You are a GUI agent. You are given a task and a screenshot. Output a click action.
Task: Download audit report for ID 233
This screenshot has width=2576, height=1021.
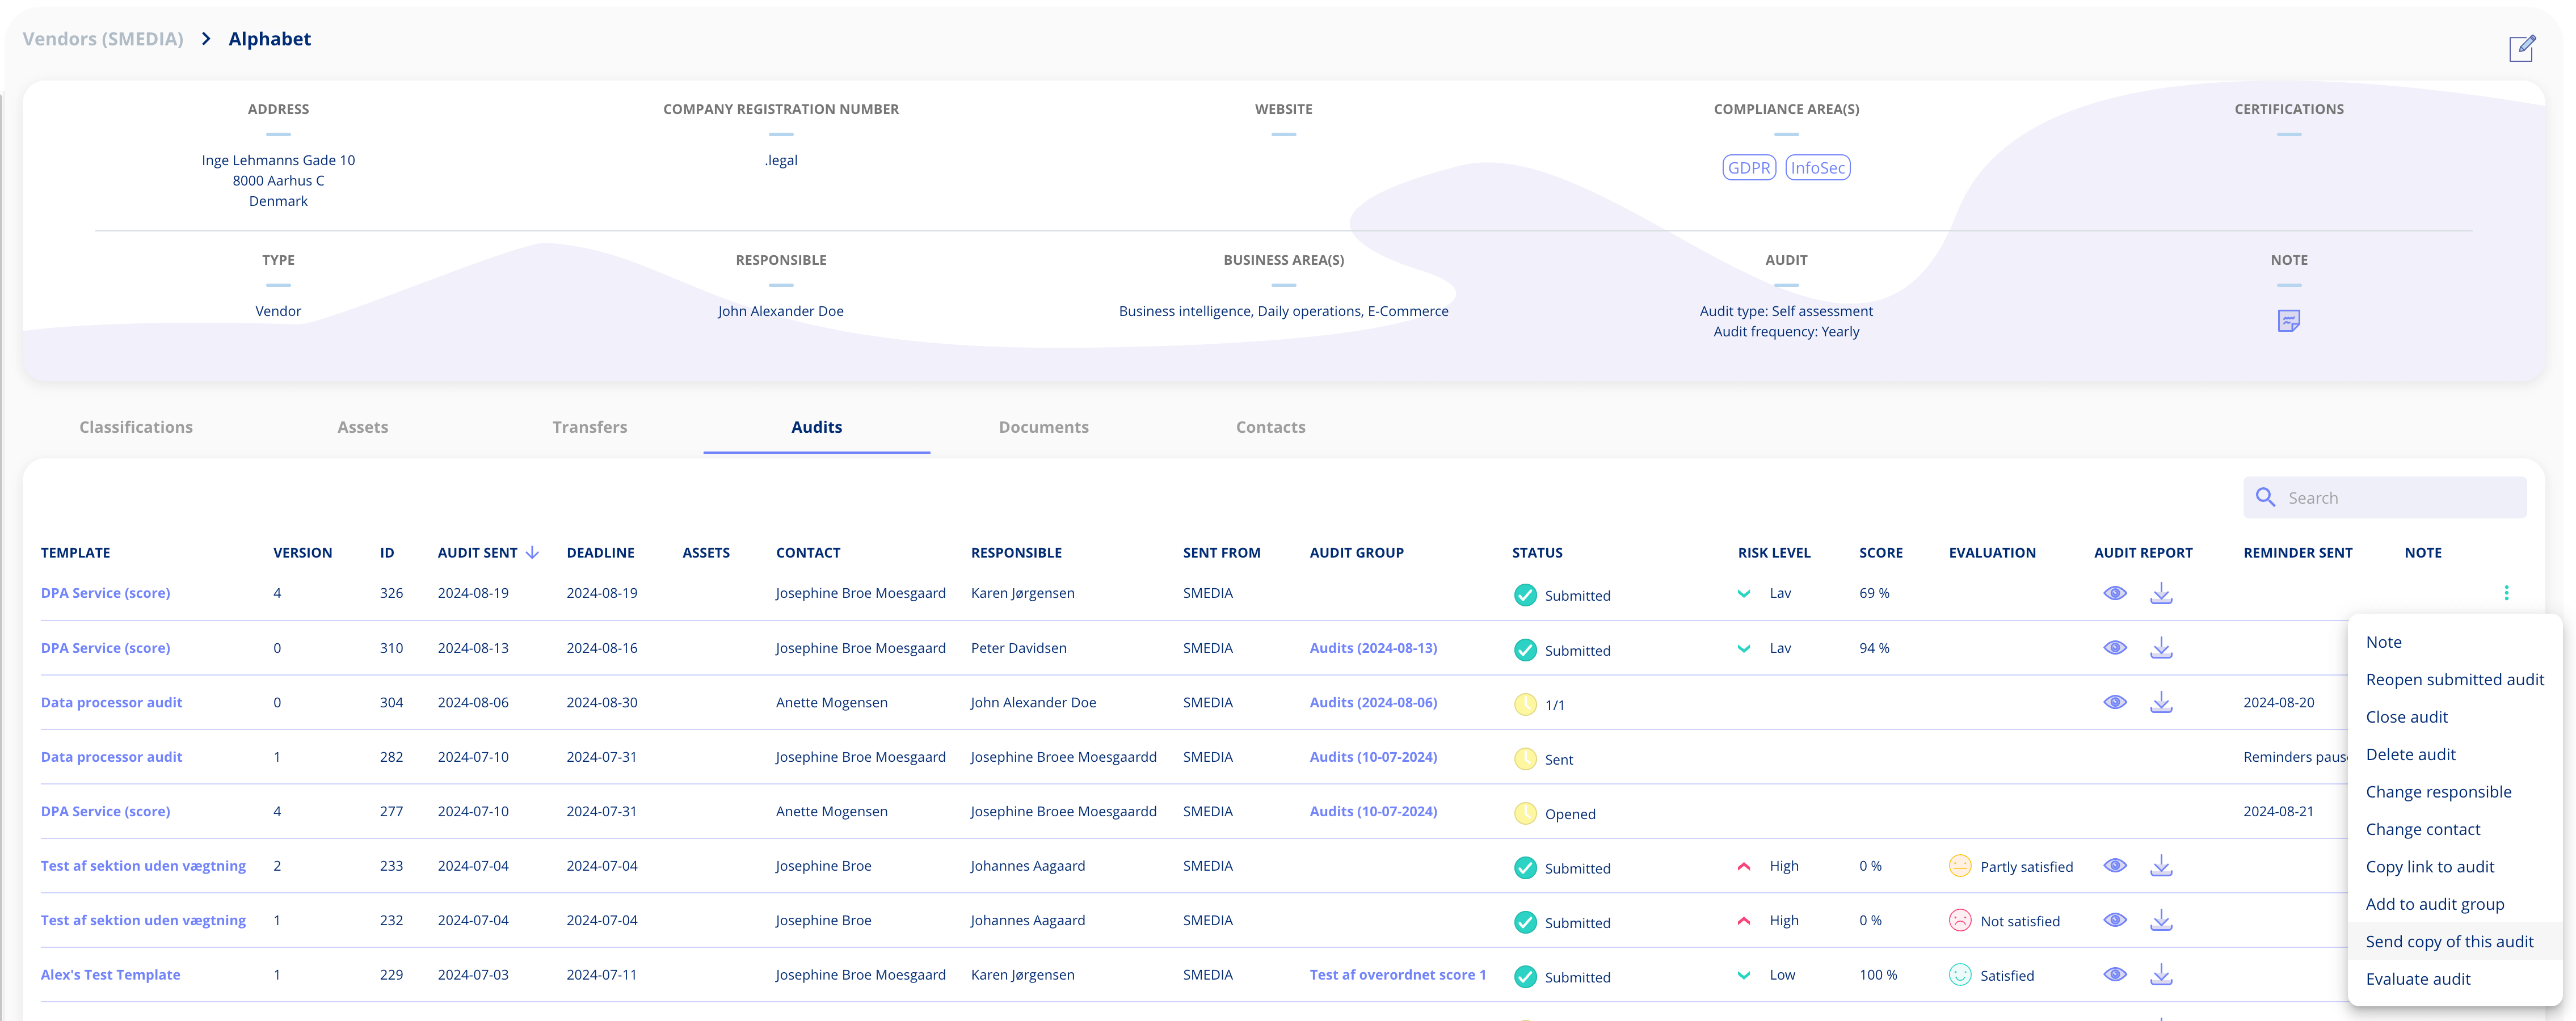click(x=2161, y=866)
